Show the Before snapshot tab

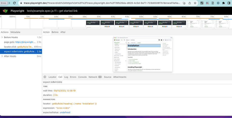tap(55, 32)
